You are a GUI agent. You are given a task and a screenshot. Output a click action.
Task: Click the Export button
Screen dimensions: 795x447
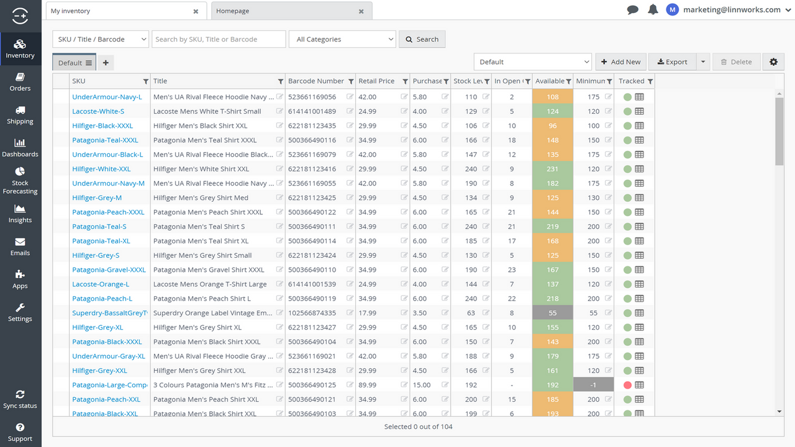tap(672, 62)
